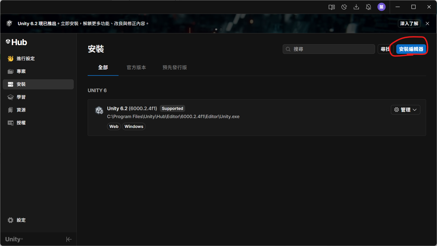Open the purple account avatar
The height and width of the screenshot is (246, 437).
click(x=382, y=7)
